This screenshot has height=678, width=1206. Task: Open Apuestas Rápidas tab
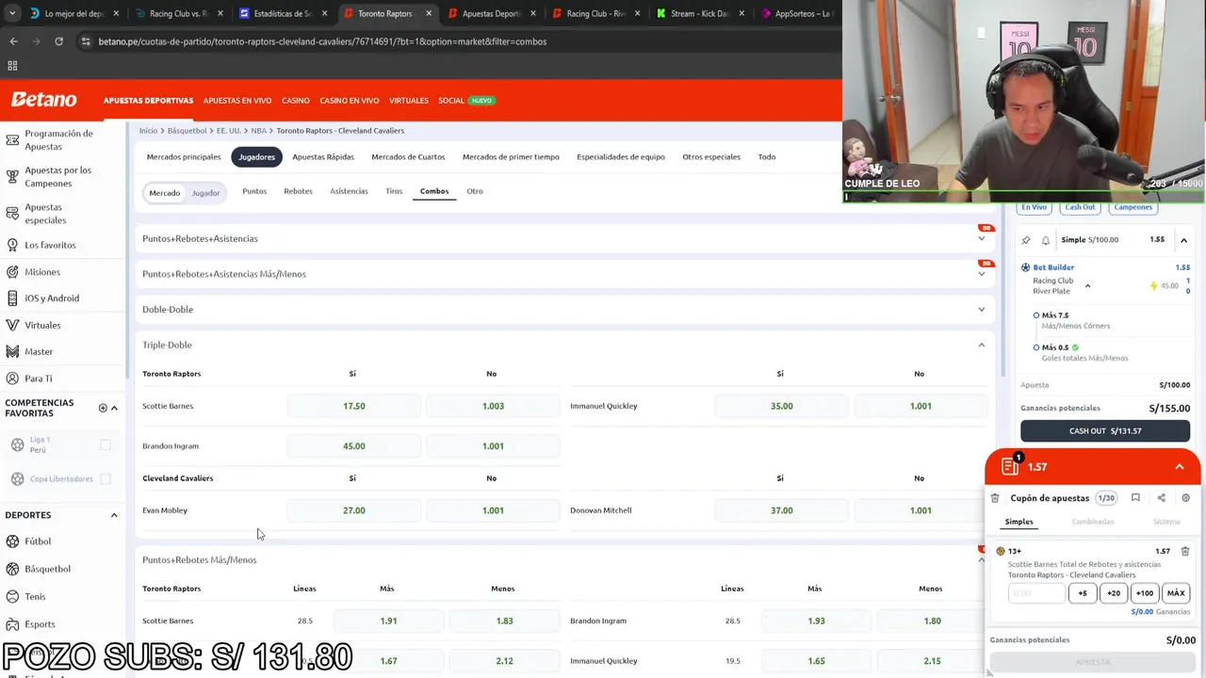[x=323, y=157]
